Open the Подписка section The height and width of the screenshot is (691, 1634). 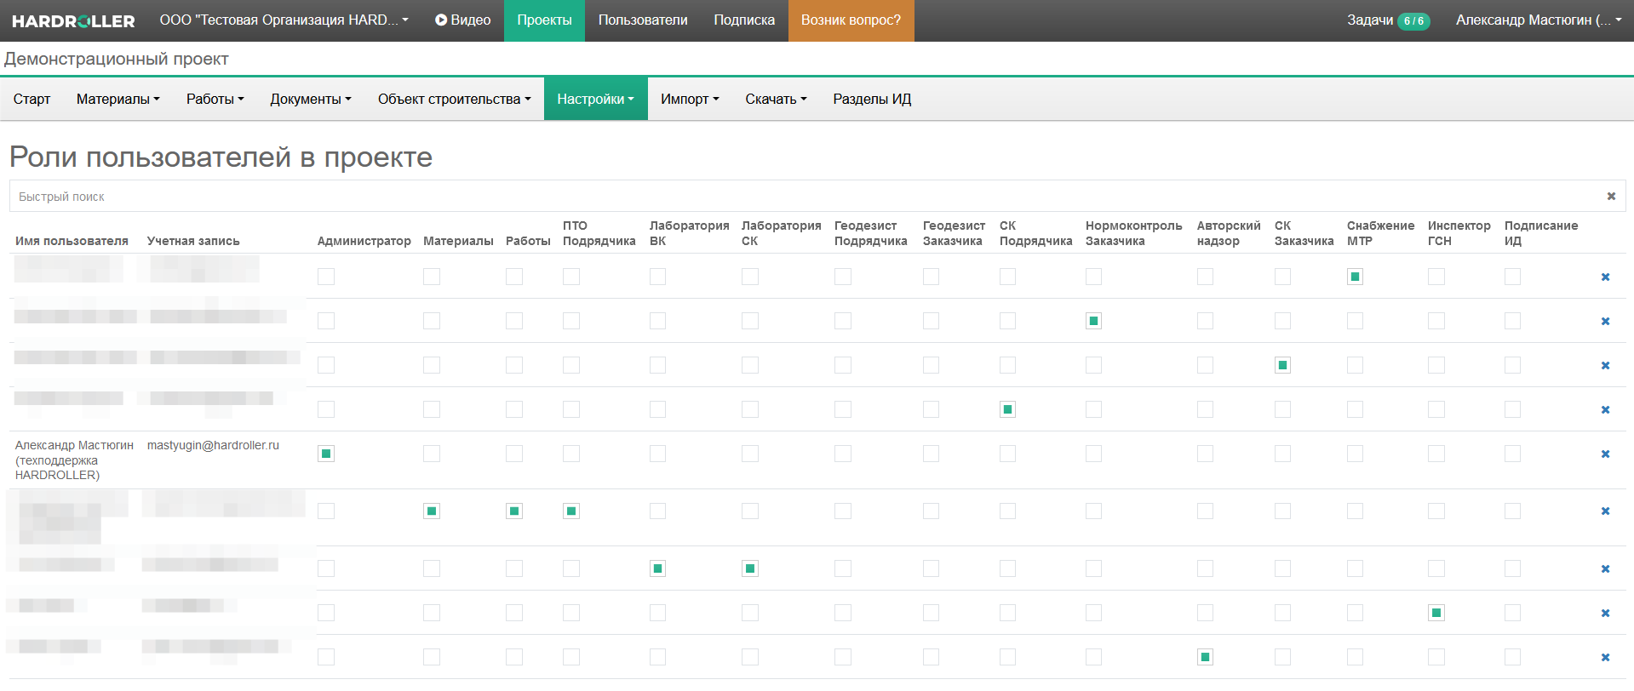[x=744, y=20]
